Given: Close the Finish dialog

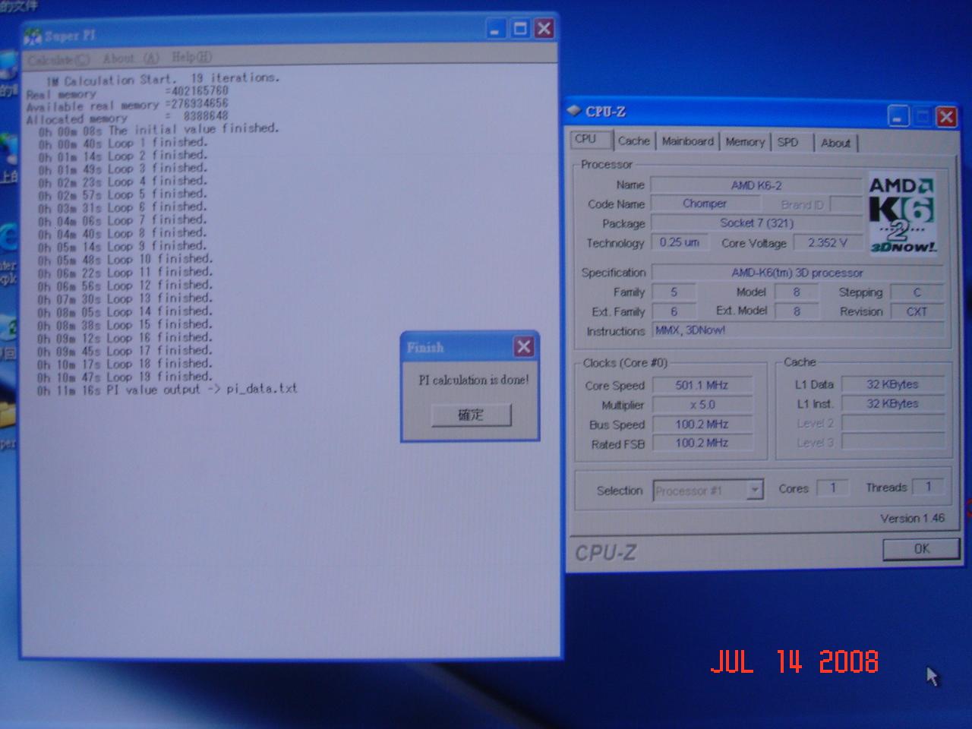Looking at the screenshot, I should (x=524, y=347).
